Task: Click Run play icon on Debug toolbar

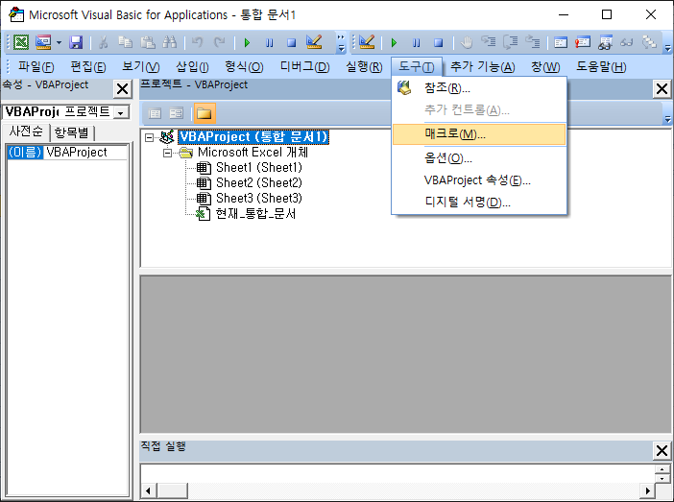Action: (395, 42)
